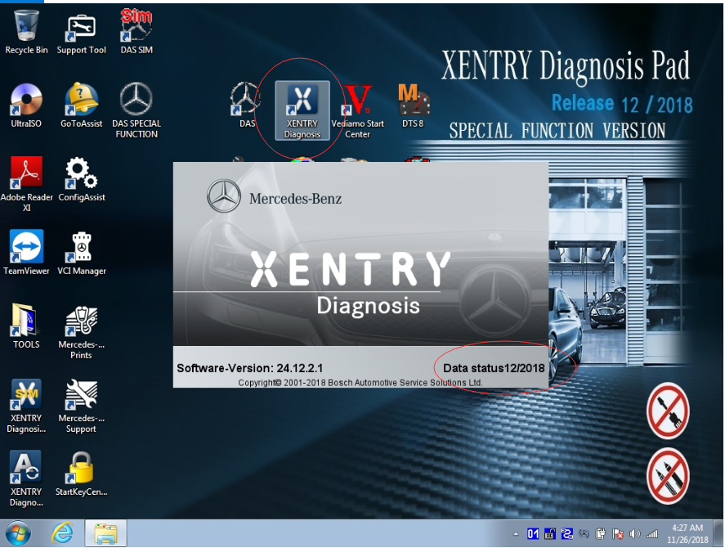The height and width of the screenshot is (548, 725).
Task: Click the blue cable connection tray icon
Action: tap(567, 534)
